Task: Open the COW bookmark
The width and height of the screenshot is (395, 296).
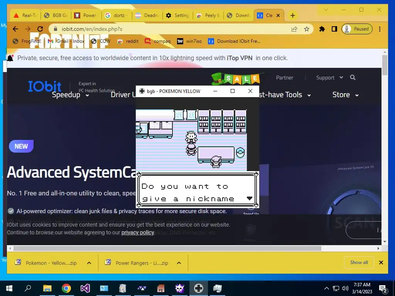Action: [101, 41]
